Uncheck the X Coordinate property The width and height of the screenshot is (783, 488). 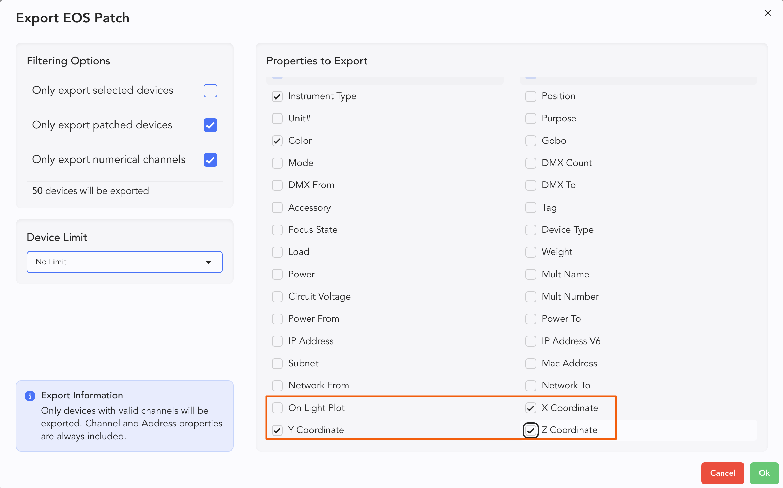[x=531, y=408]
